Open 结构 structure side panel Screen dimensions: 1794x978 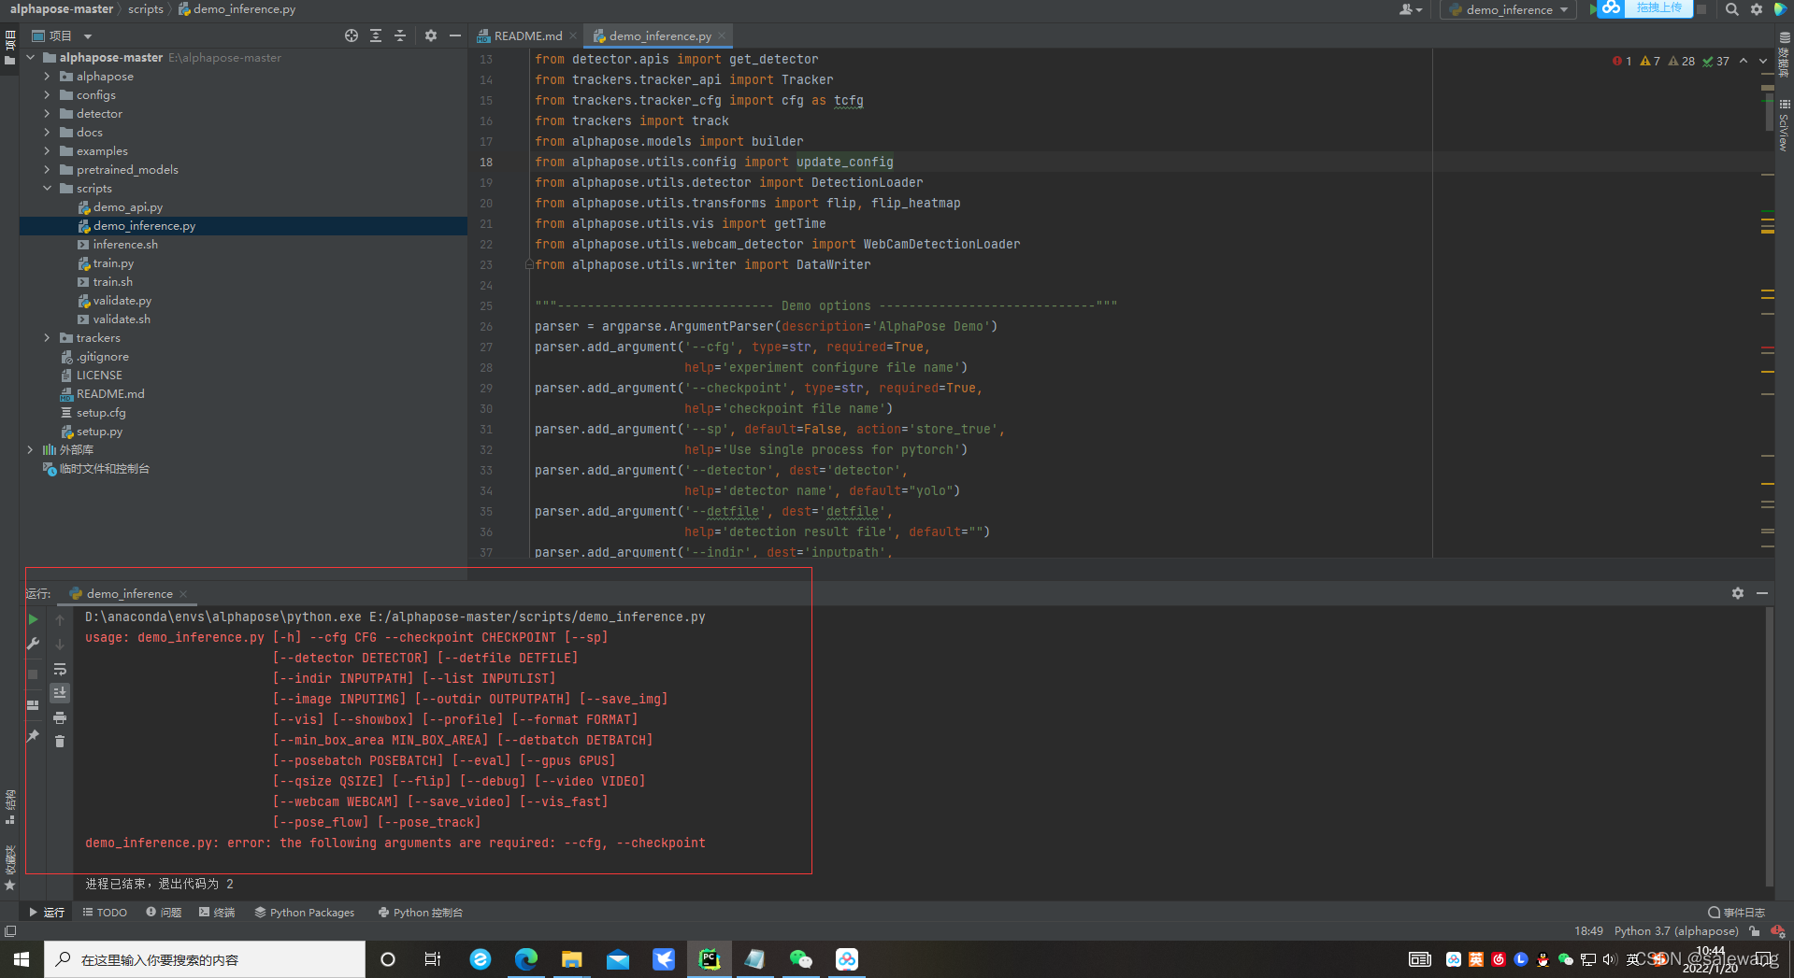pyautogui.click(x=9, y=806)
